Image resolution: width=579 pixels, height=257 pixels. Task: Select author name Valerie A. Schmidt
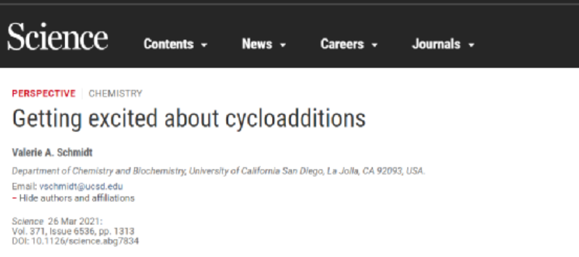pos(52,153)
